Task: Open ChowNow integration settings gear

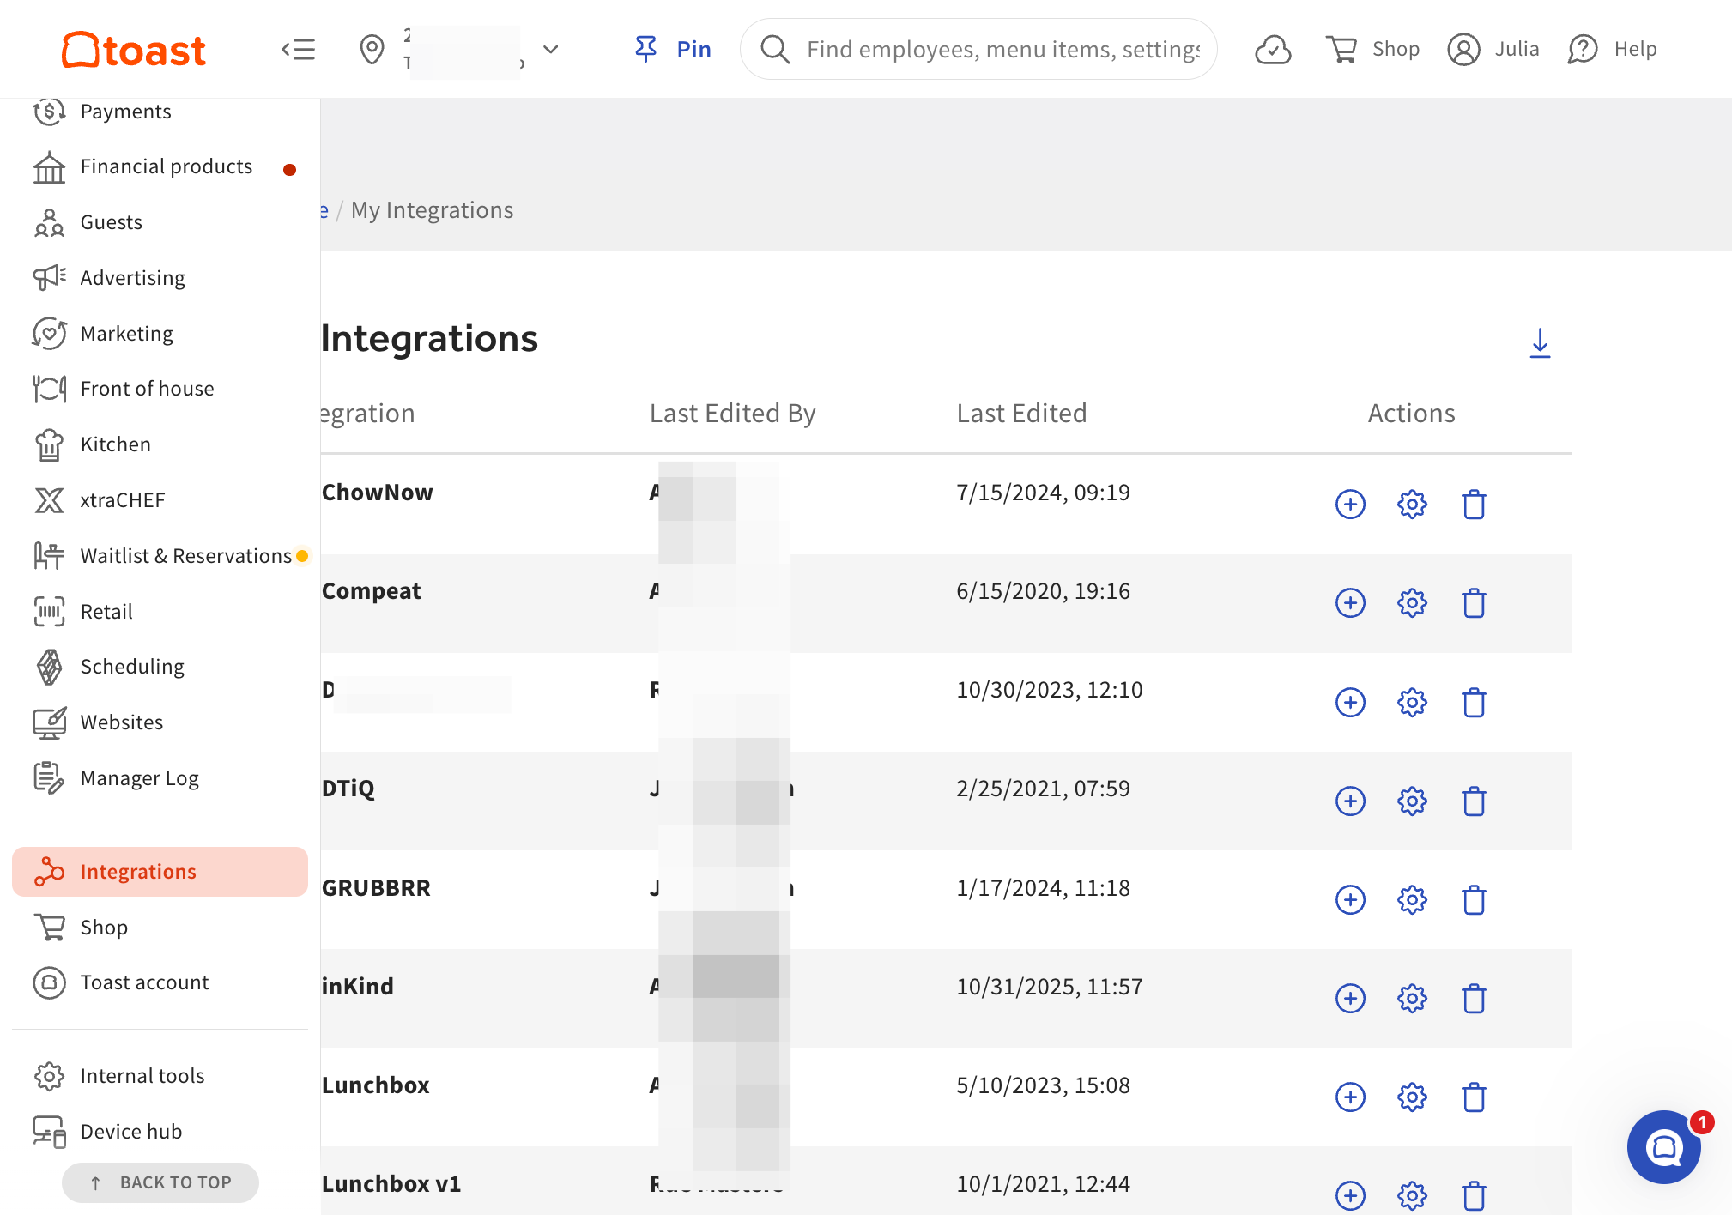Action: coord(1412,505)
